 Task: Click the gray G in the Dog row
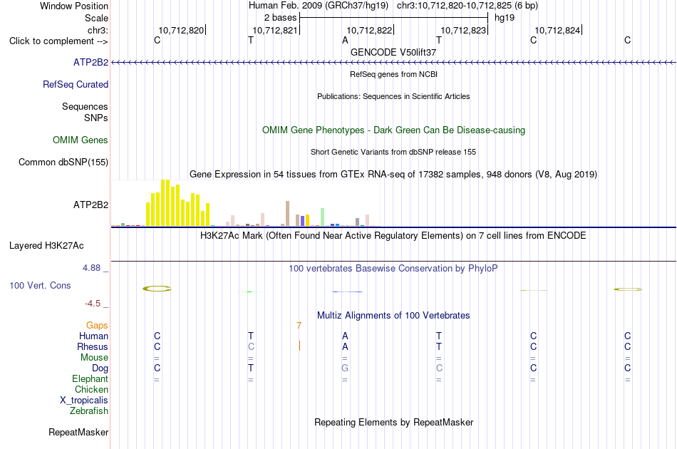tap(345, 368)
